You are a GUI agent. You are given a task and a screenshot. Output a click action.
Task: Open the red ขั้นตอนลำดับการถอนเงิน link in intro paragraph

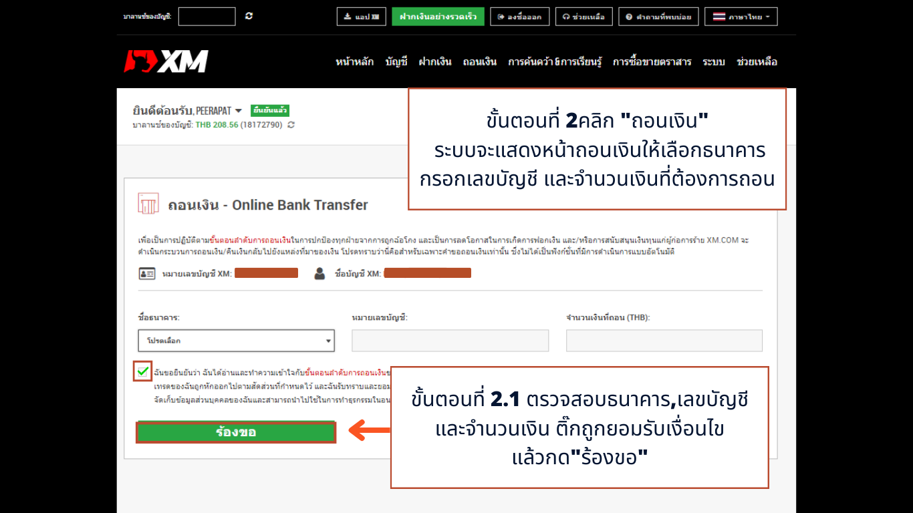click(x=250, y=239)
